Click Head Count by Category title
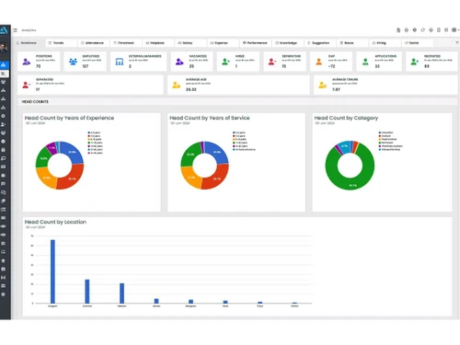Screen dimensions: 460x345 click(x=346, y=118)
